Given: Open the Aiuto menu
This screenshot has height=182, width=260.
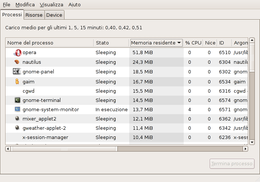Looking at the screenshot, I should point(74,5).
